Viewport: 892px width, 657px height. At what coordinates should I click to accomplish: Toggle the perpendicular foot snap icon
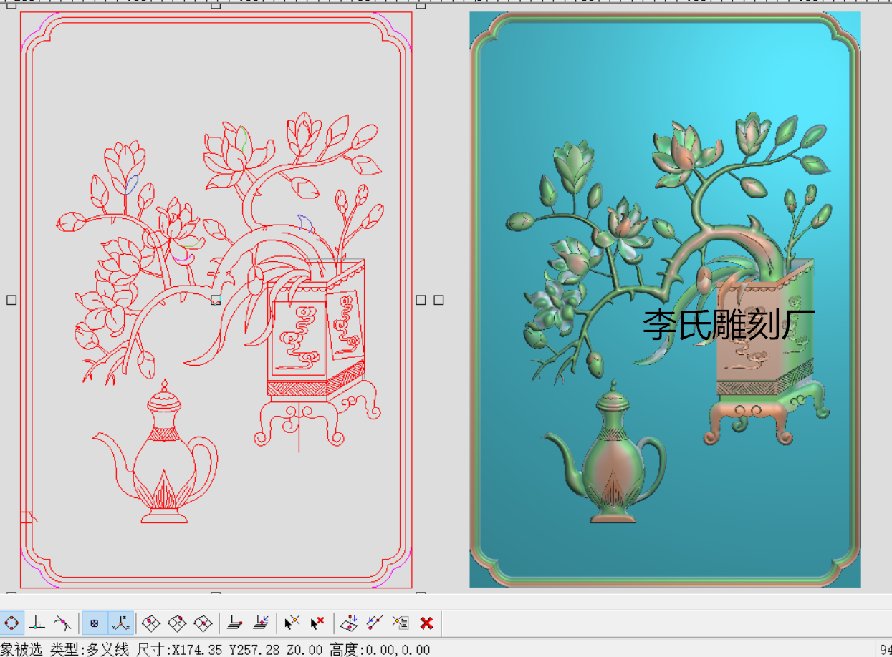pos(37,623)
